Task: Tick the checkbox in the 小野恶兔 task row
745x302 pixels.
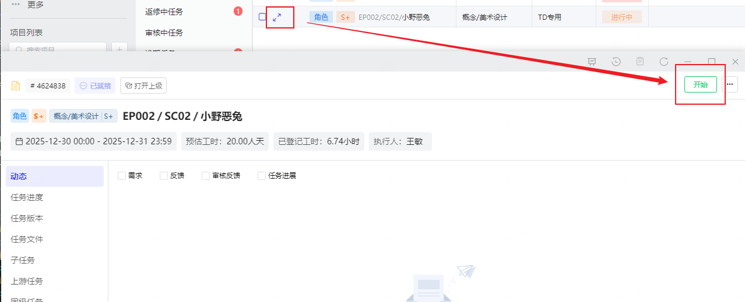Action: 262,17
